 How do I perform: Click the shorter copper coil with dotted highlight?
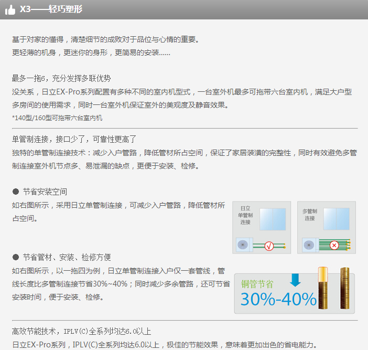coord(323,288)
